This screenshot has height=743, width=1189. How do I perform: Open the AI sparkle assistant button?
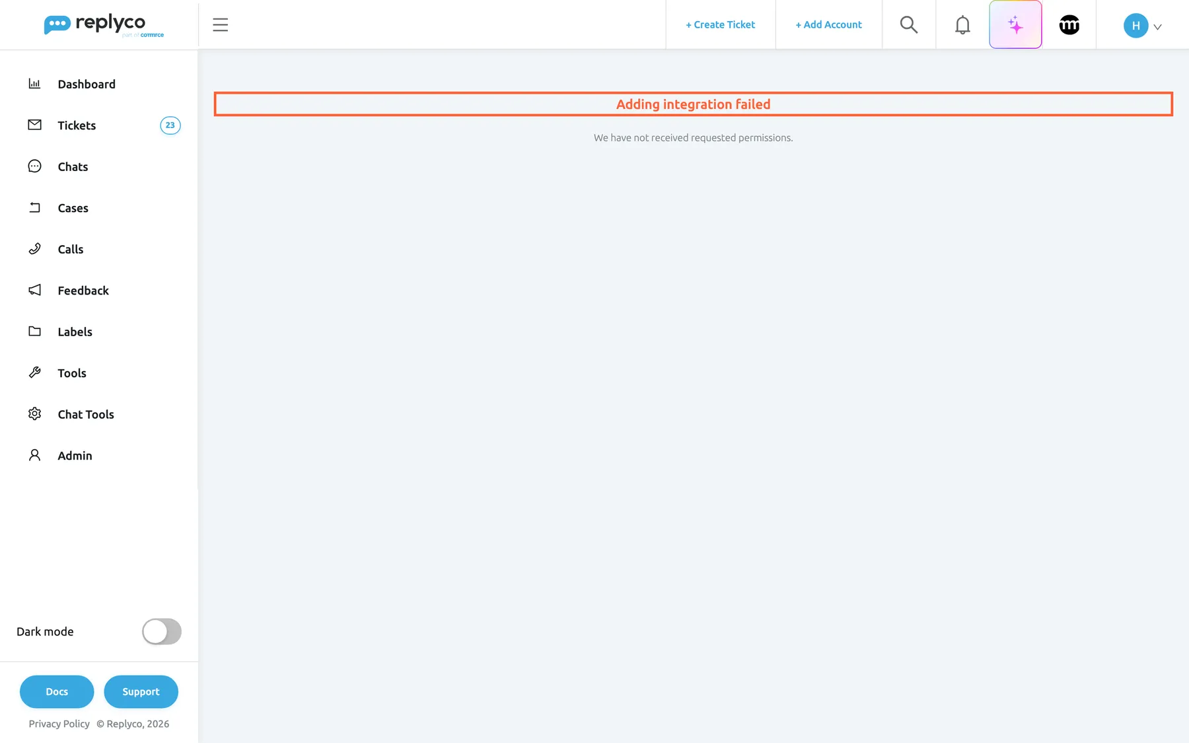coord(1015,25)
